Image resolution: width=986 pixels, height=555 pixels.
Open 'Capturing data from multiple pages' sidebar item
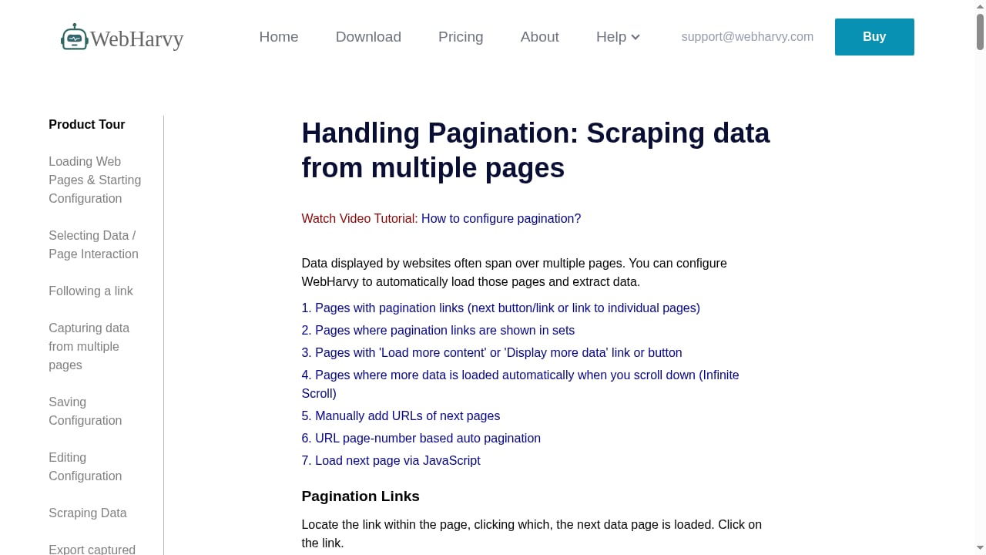tap(89, 346)
